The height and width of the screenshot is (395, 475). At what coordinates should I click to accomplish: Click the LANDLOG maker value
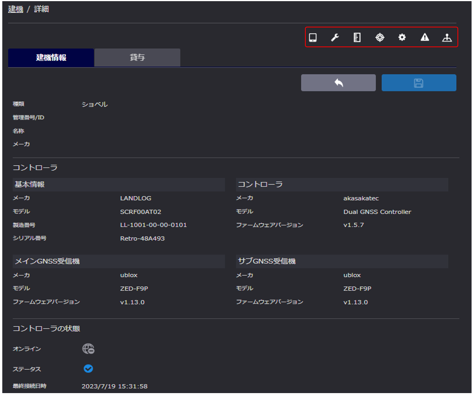click(136, 198)
